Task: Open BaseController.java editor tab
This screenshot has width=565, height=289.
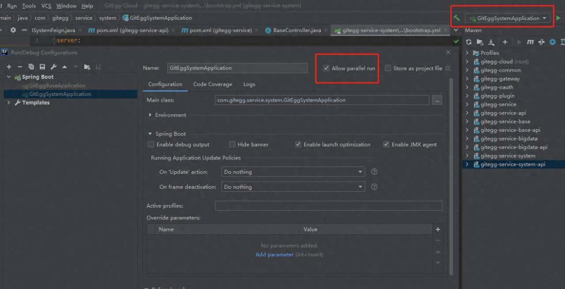Action: (x=297, y=30)
